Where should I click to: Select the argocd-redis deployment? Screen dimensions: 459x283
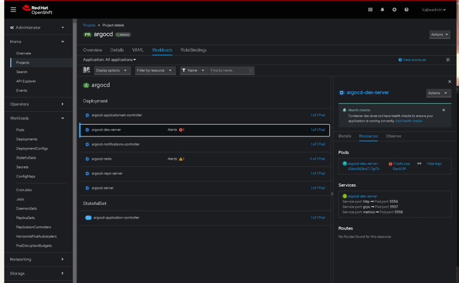click(205, 159)
